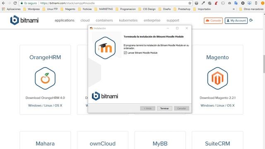This screenshot has width=265, height=149.
Task: Open the enterprise nav menu
Action: point(152,20)
